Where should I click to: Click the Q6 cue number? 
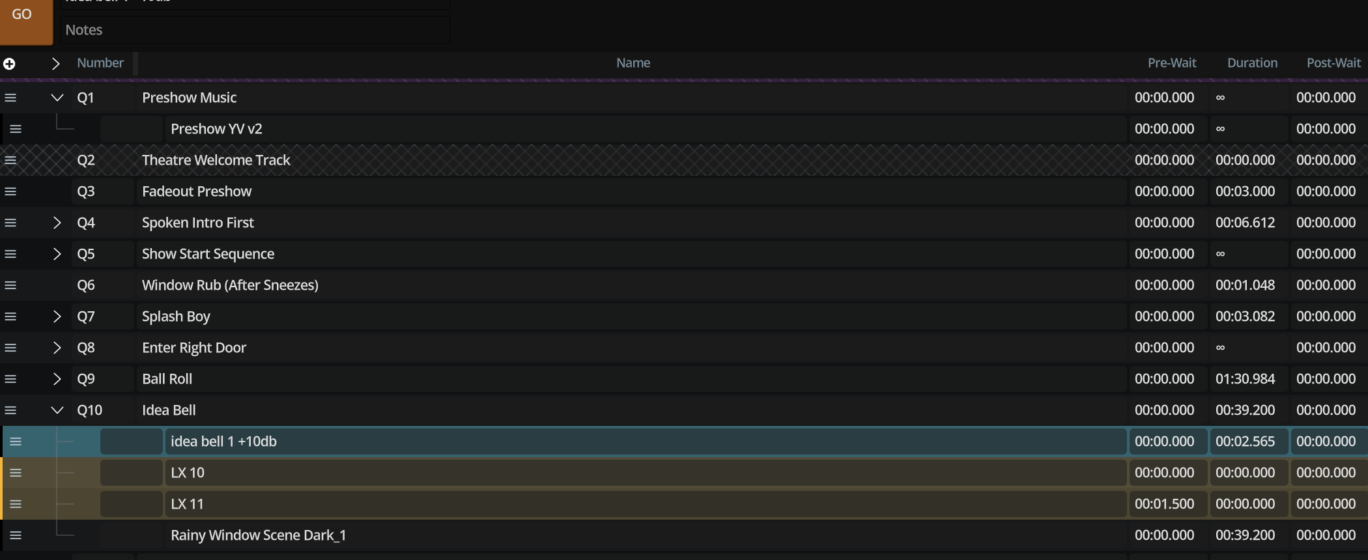tap(86, 285)
